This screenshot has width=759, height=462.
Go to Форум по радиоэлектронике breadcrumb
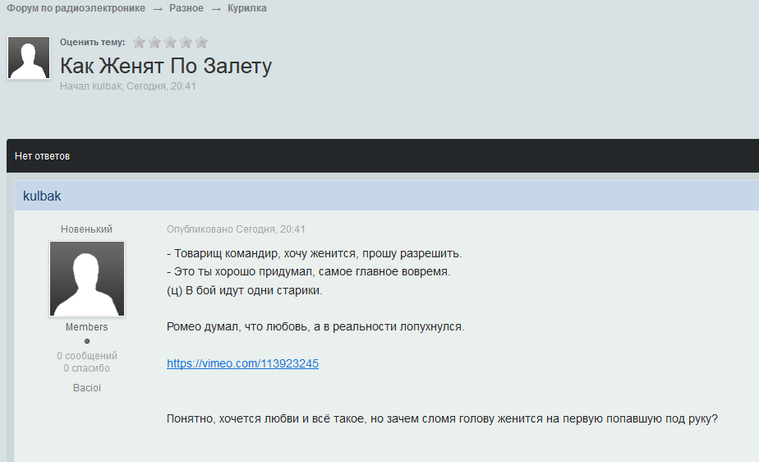click(x=76, y=8)
